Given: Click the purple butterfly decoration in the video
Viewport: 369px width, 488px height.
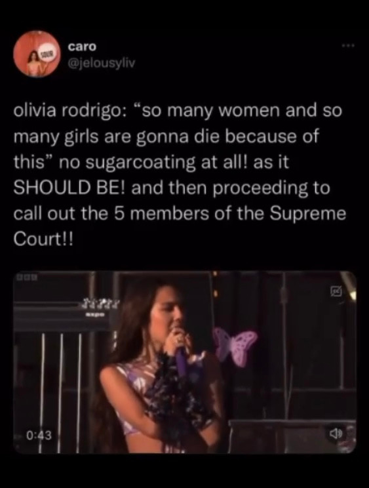Looking at the screenshot, I should 236,346.
